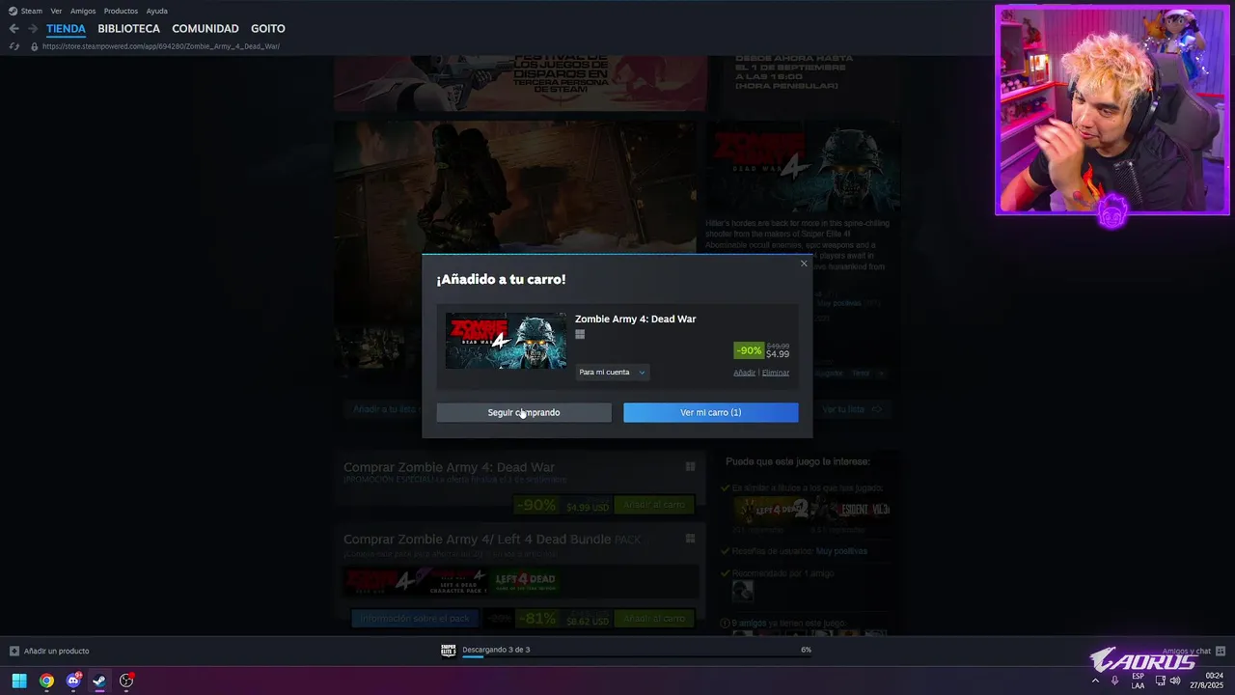Switch to the COMUNIDAD tab
Screen dimensions: 1235x695
coord(206,29)
